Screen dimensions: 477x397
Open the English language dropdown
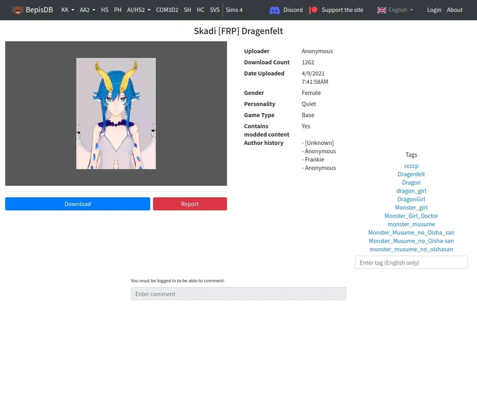point(401,10)
